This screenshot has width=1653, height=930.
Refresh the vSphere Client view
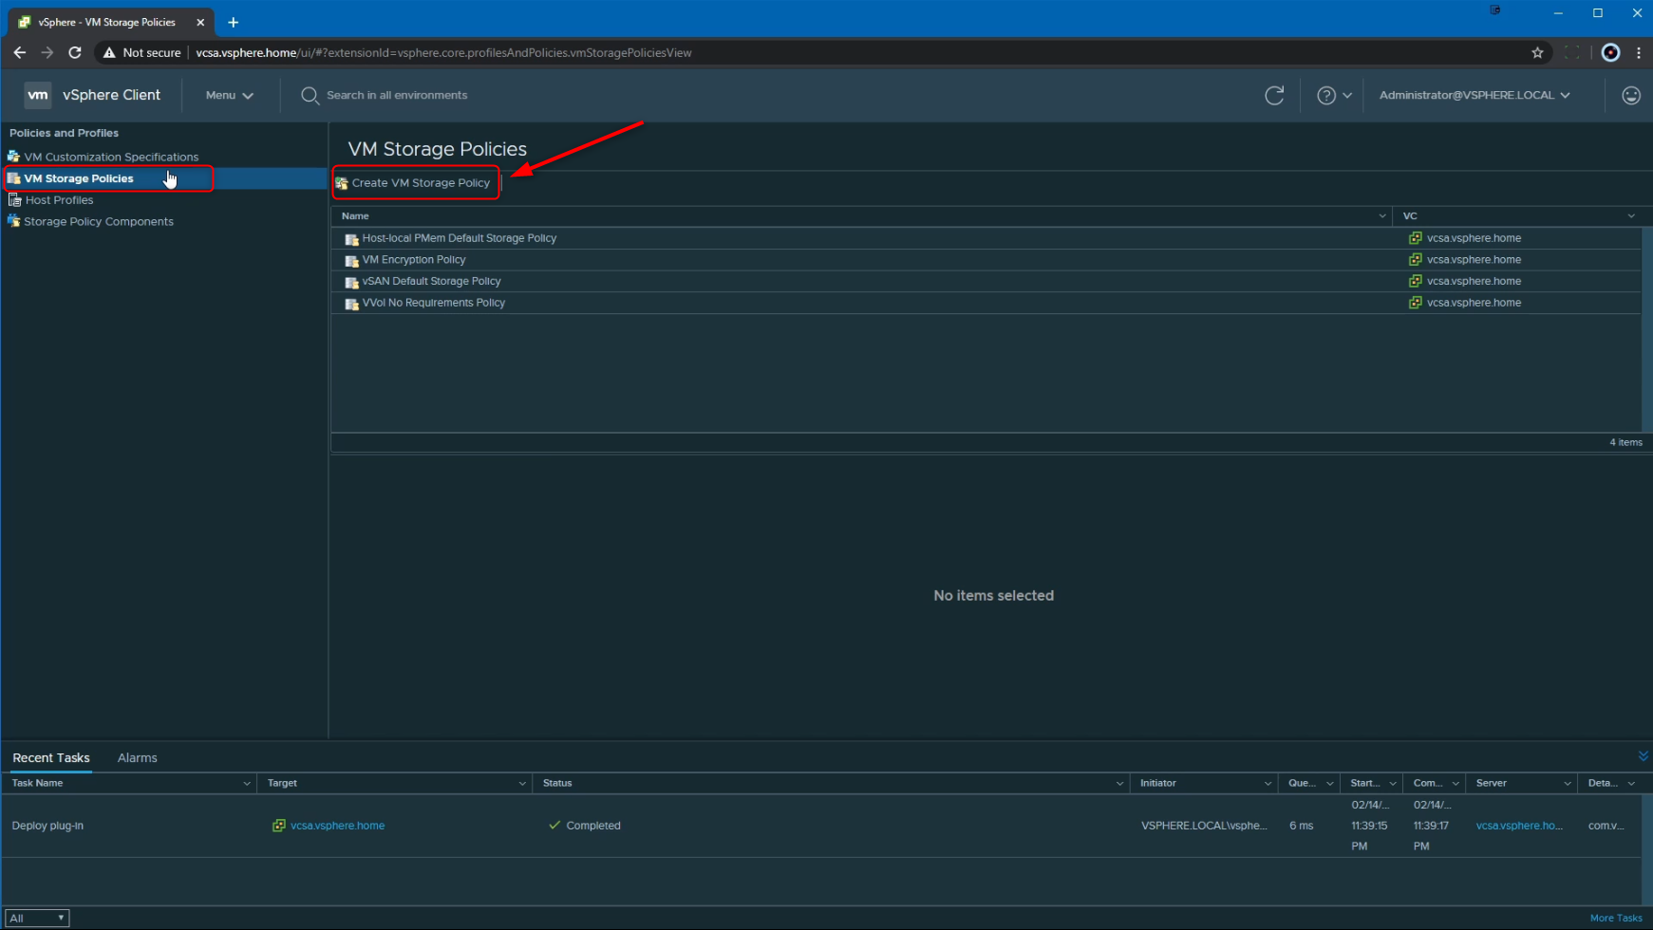pyautogui.click(x=1274, y=95)
